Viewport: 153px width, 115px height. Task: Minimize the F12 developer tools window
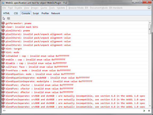click(135, 2)
